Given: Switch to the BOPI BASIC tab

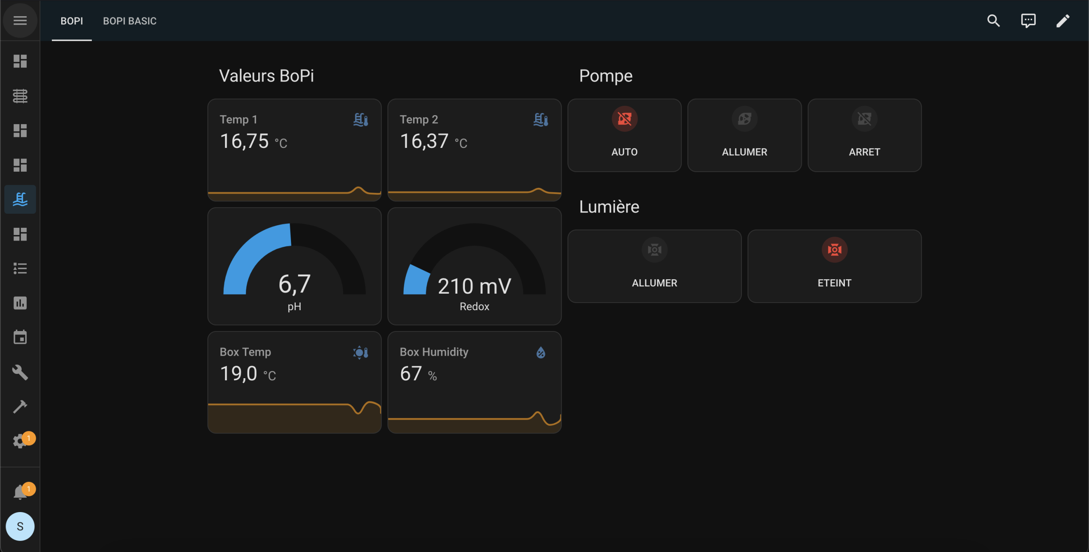Looking at the screenshot, I should click(130, 21).
